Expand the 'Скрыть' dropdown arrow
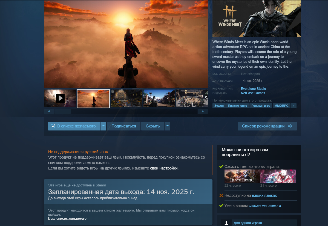 [x=167, y=126]
